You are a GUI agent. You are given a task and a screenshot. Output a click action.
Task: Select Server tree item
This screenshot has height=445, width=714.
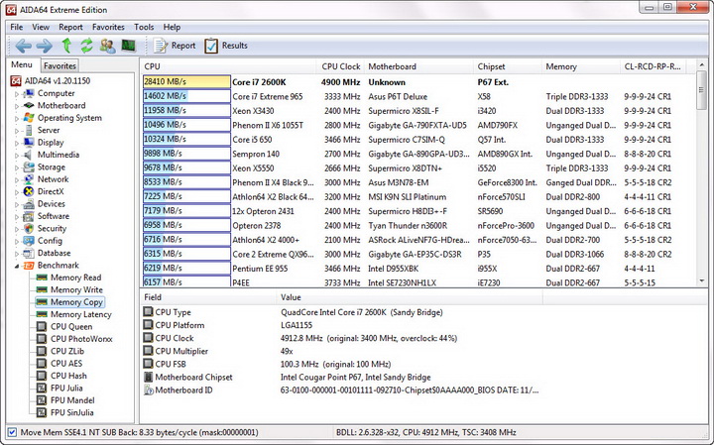click(x=42, y=130)
